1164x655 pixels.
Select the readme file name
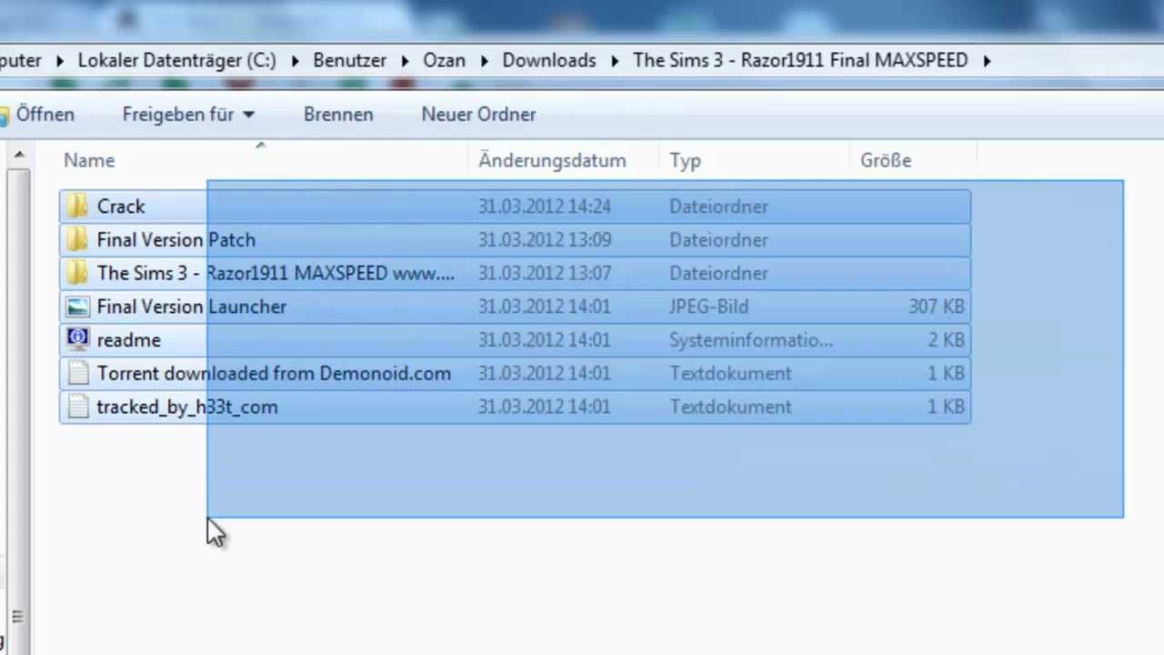point(129,340)
